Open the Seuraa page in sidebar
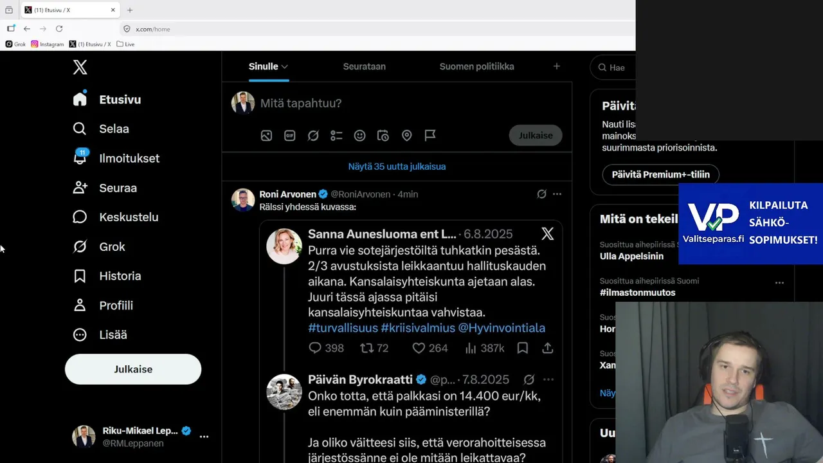The height and width of the screenshot is (463, 823). (105, 188)
